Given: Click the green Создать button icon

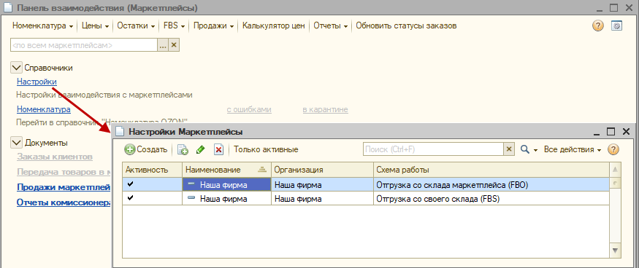Looking at the screenshot, I should 130,149.
